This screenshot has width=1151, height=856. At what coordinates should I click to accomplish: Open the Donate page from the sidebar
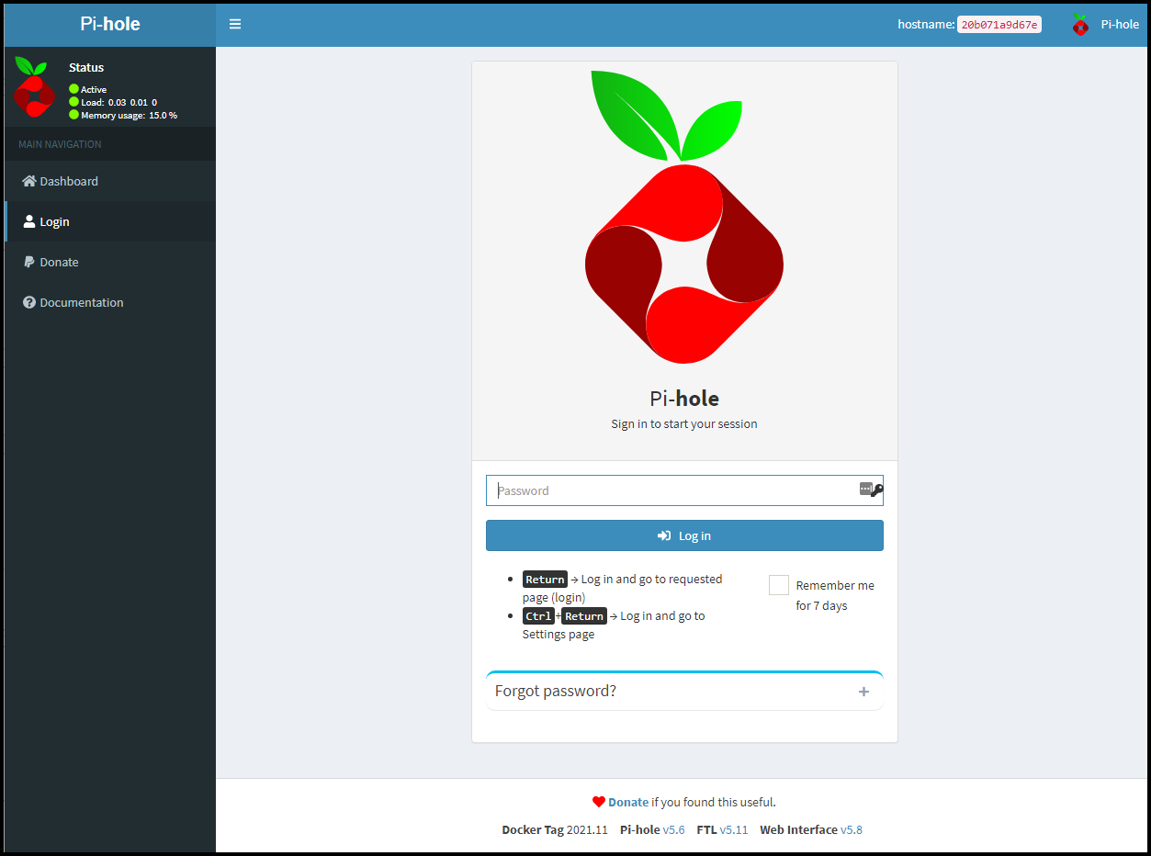(57, 262)
